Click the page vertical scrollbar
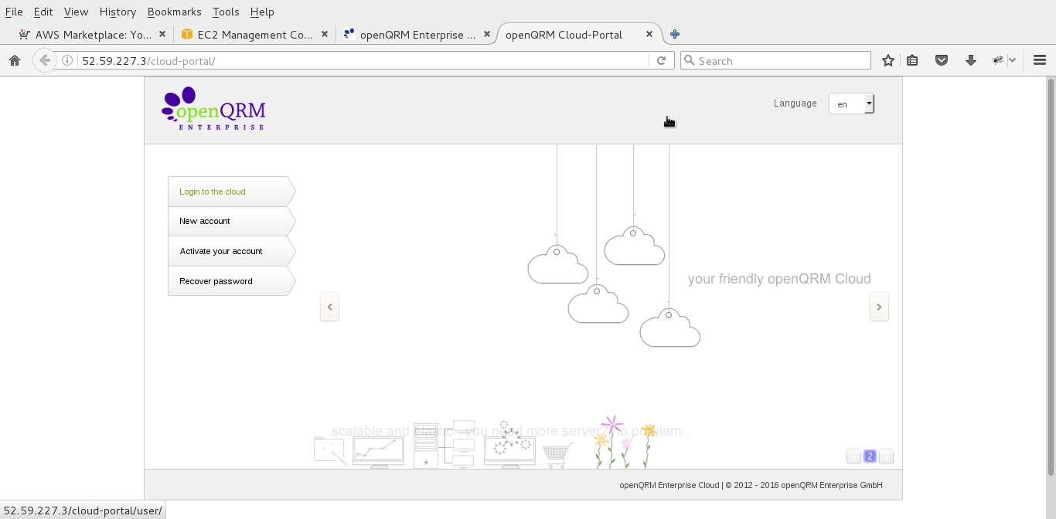The image size is (1056, 519). pyautogui.click(x=1051, y=276)
